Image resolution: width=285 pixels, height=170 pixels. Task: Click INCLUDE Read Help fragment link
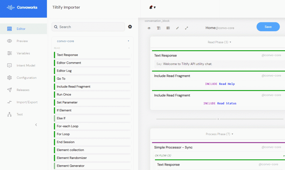[220, 84]
